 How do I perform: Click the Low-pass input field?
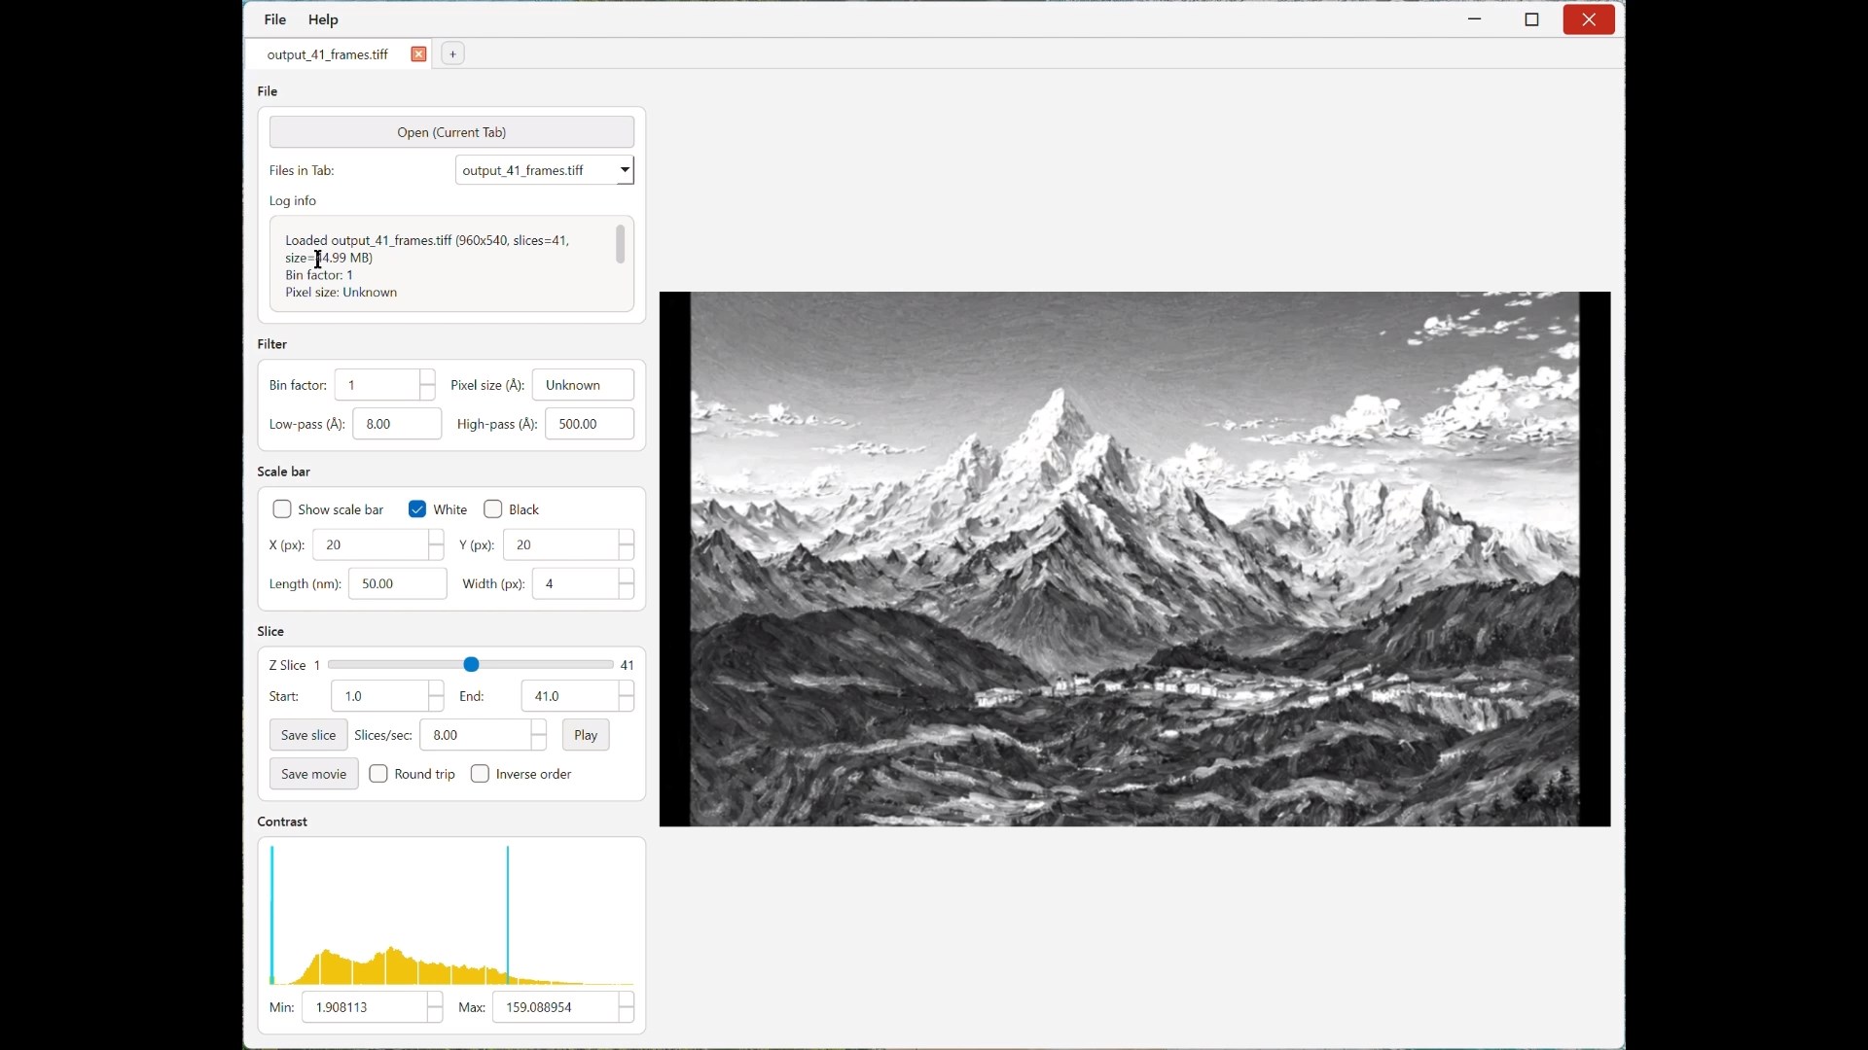click(396, 425)
